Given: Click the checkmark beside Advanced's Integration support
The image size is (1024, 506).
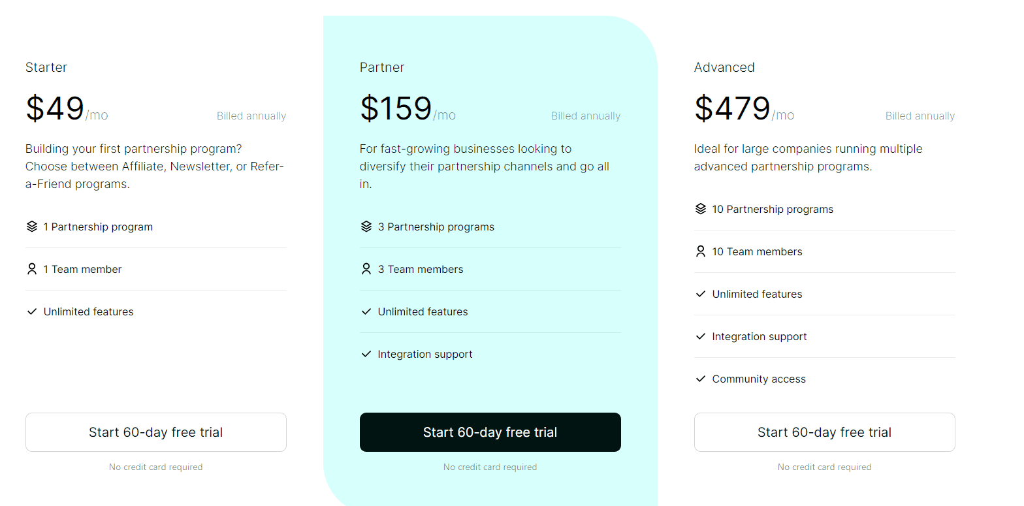Looking at the screenshot, I should tap(700, 336).
